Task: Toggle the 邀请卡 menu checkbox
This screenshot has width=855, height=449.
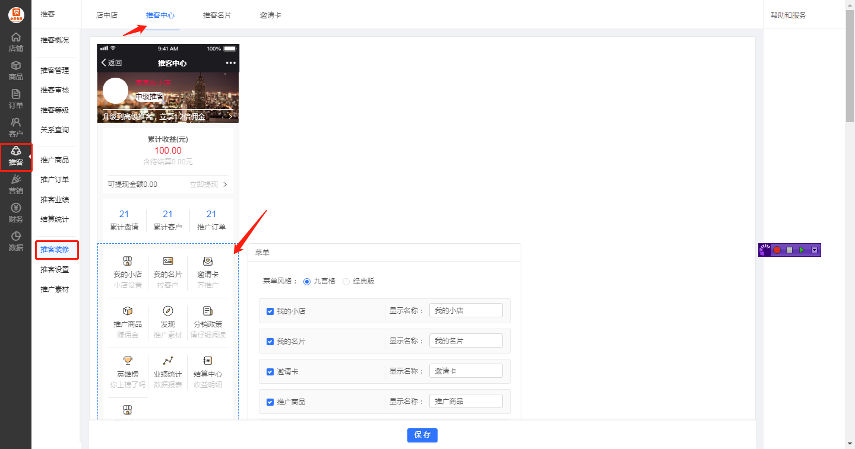Action: 270,372
